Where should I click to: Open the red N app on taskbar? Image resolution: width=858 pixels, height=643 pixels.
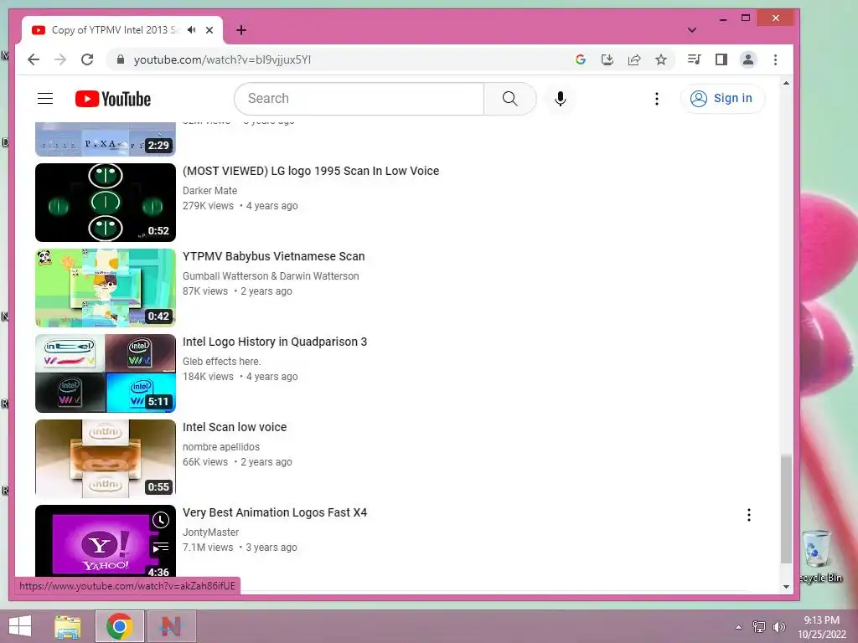click(171, 626)
